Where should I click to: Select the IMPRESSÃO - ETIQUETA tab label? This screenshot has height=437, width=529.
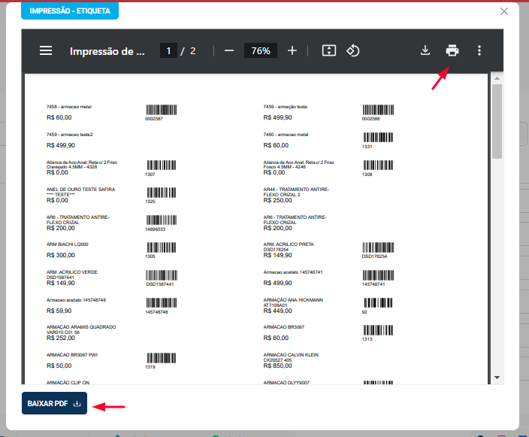point(70,11)
